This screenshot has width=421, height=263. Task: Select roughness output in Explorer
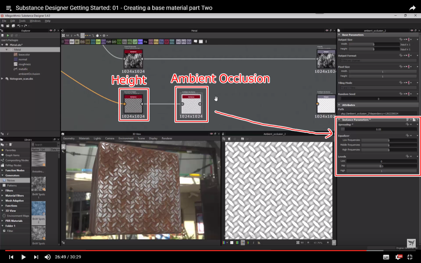pos(25,64)
